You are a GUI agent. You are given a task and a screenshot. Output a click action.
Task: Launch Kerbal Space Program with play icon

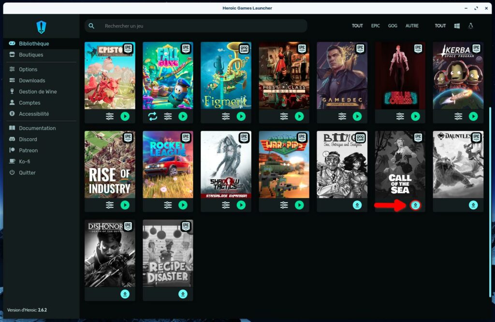coord(473,116)
